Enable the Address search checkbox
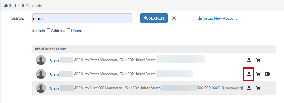The height and width of the screenshot is (103, 284). [x=48, y=30]
